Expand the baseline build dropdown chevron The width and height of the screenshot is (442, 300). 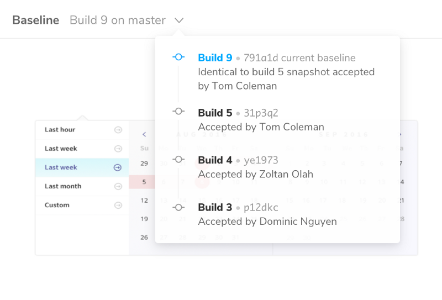tap(178, 20)
